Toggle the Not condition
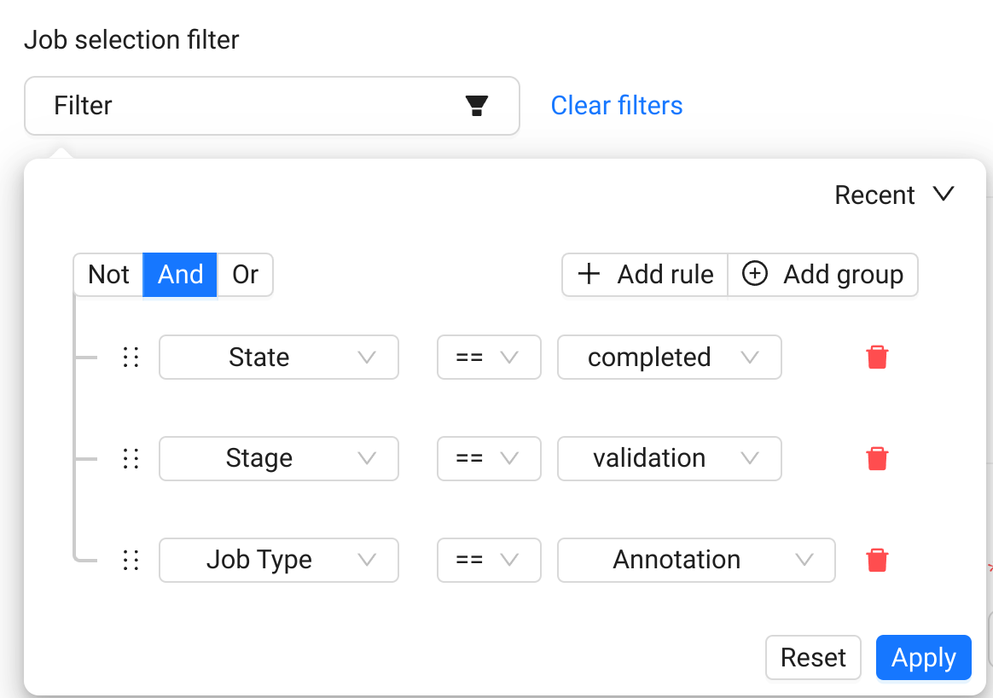Viewport: 993px width, 698px height. (108, 275)
